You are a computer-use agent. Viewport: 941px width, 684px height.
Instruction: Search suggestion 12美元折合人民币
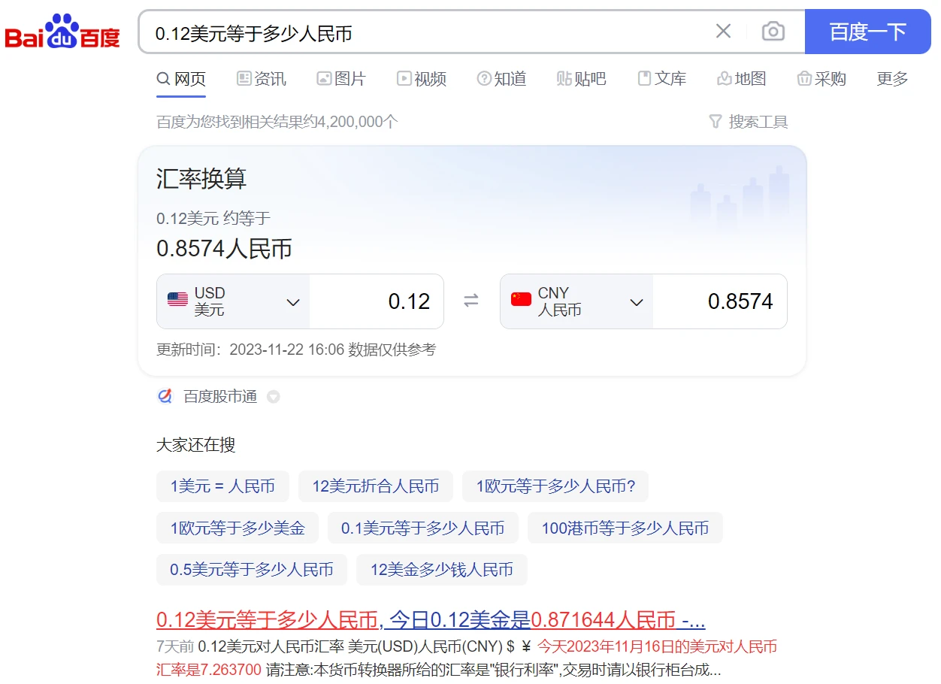click(x=376, y=486)
